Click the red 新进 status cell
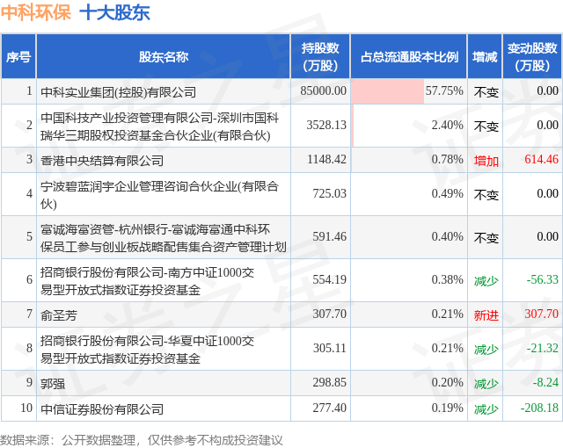The width and height of the screenshot is (563, 448). pos(486,315)
